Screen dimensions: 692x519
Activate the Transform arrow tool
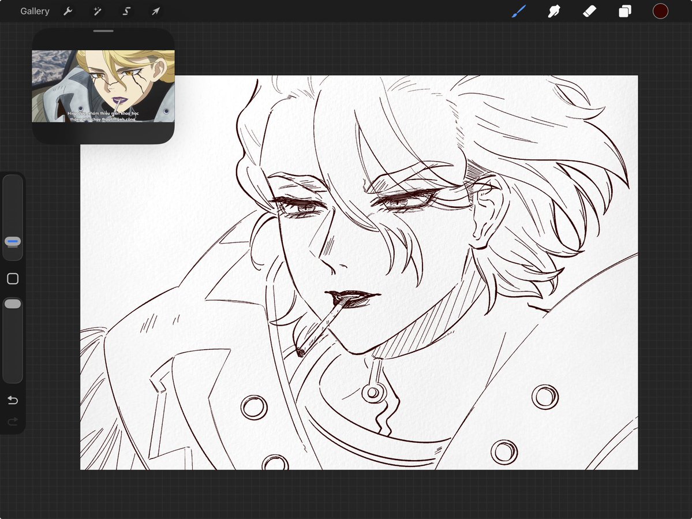click(156, 11)
